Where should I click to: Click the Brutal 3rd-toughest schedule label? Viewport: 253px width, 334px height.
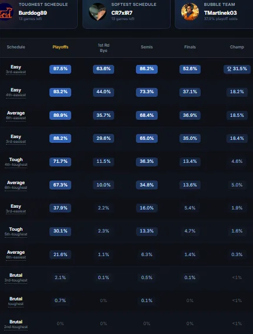(16, 277)
